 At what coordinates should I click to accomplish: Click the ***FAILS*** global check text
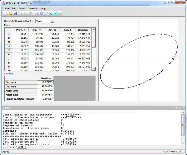coord(70,115)
